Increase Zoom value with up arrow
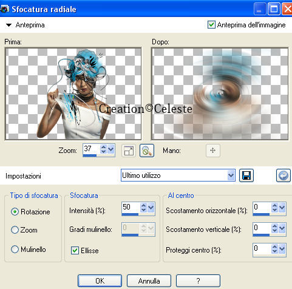 pyautogui.click(x=103, y=148)
